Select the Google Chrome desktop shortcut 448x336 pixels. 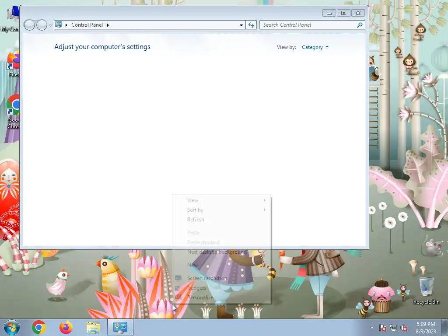[13, 112]
